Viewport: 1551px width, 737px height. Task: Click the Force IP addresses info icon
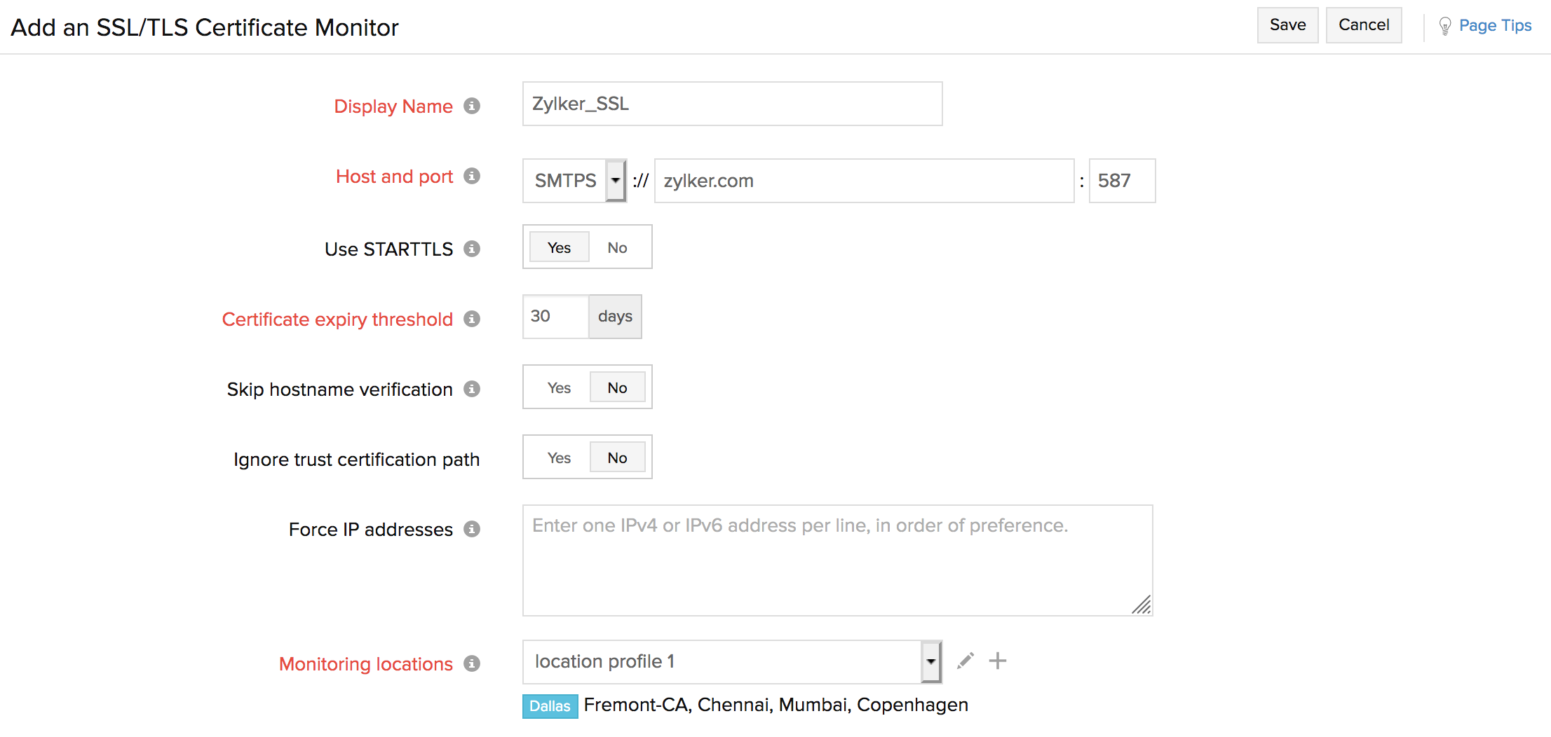tap(472, 529)
